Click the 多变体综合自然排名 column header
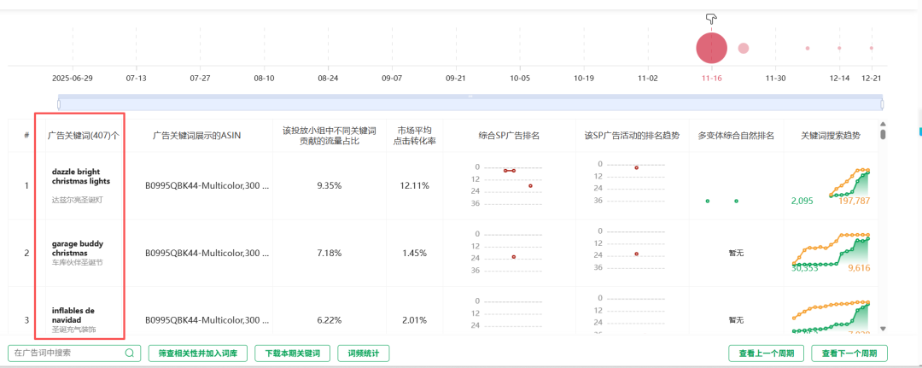The width and height of the screenshot is (922, 368). [x=736, y=135]
